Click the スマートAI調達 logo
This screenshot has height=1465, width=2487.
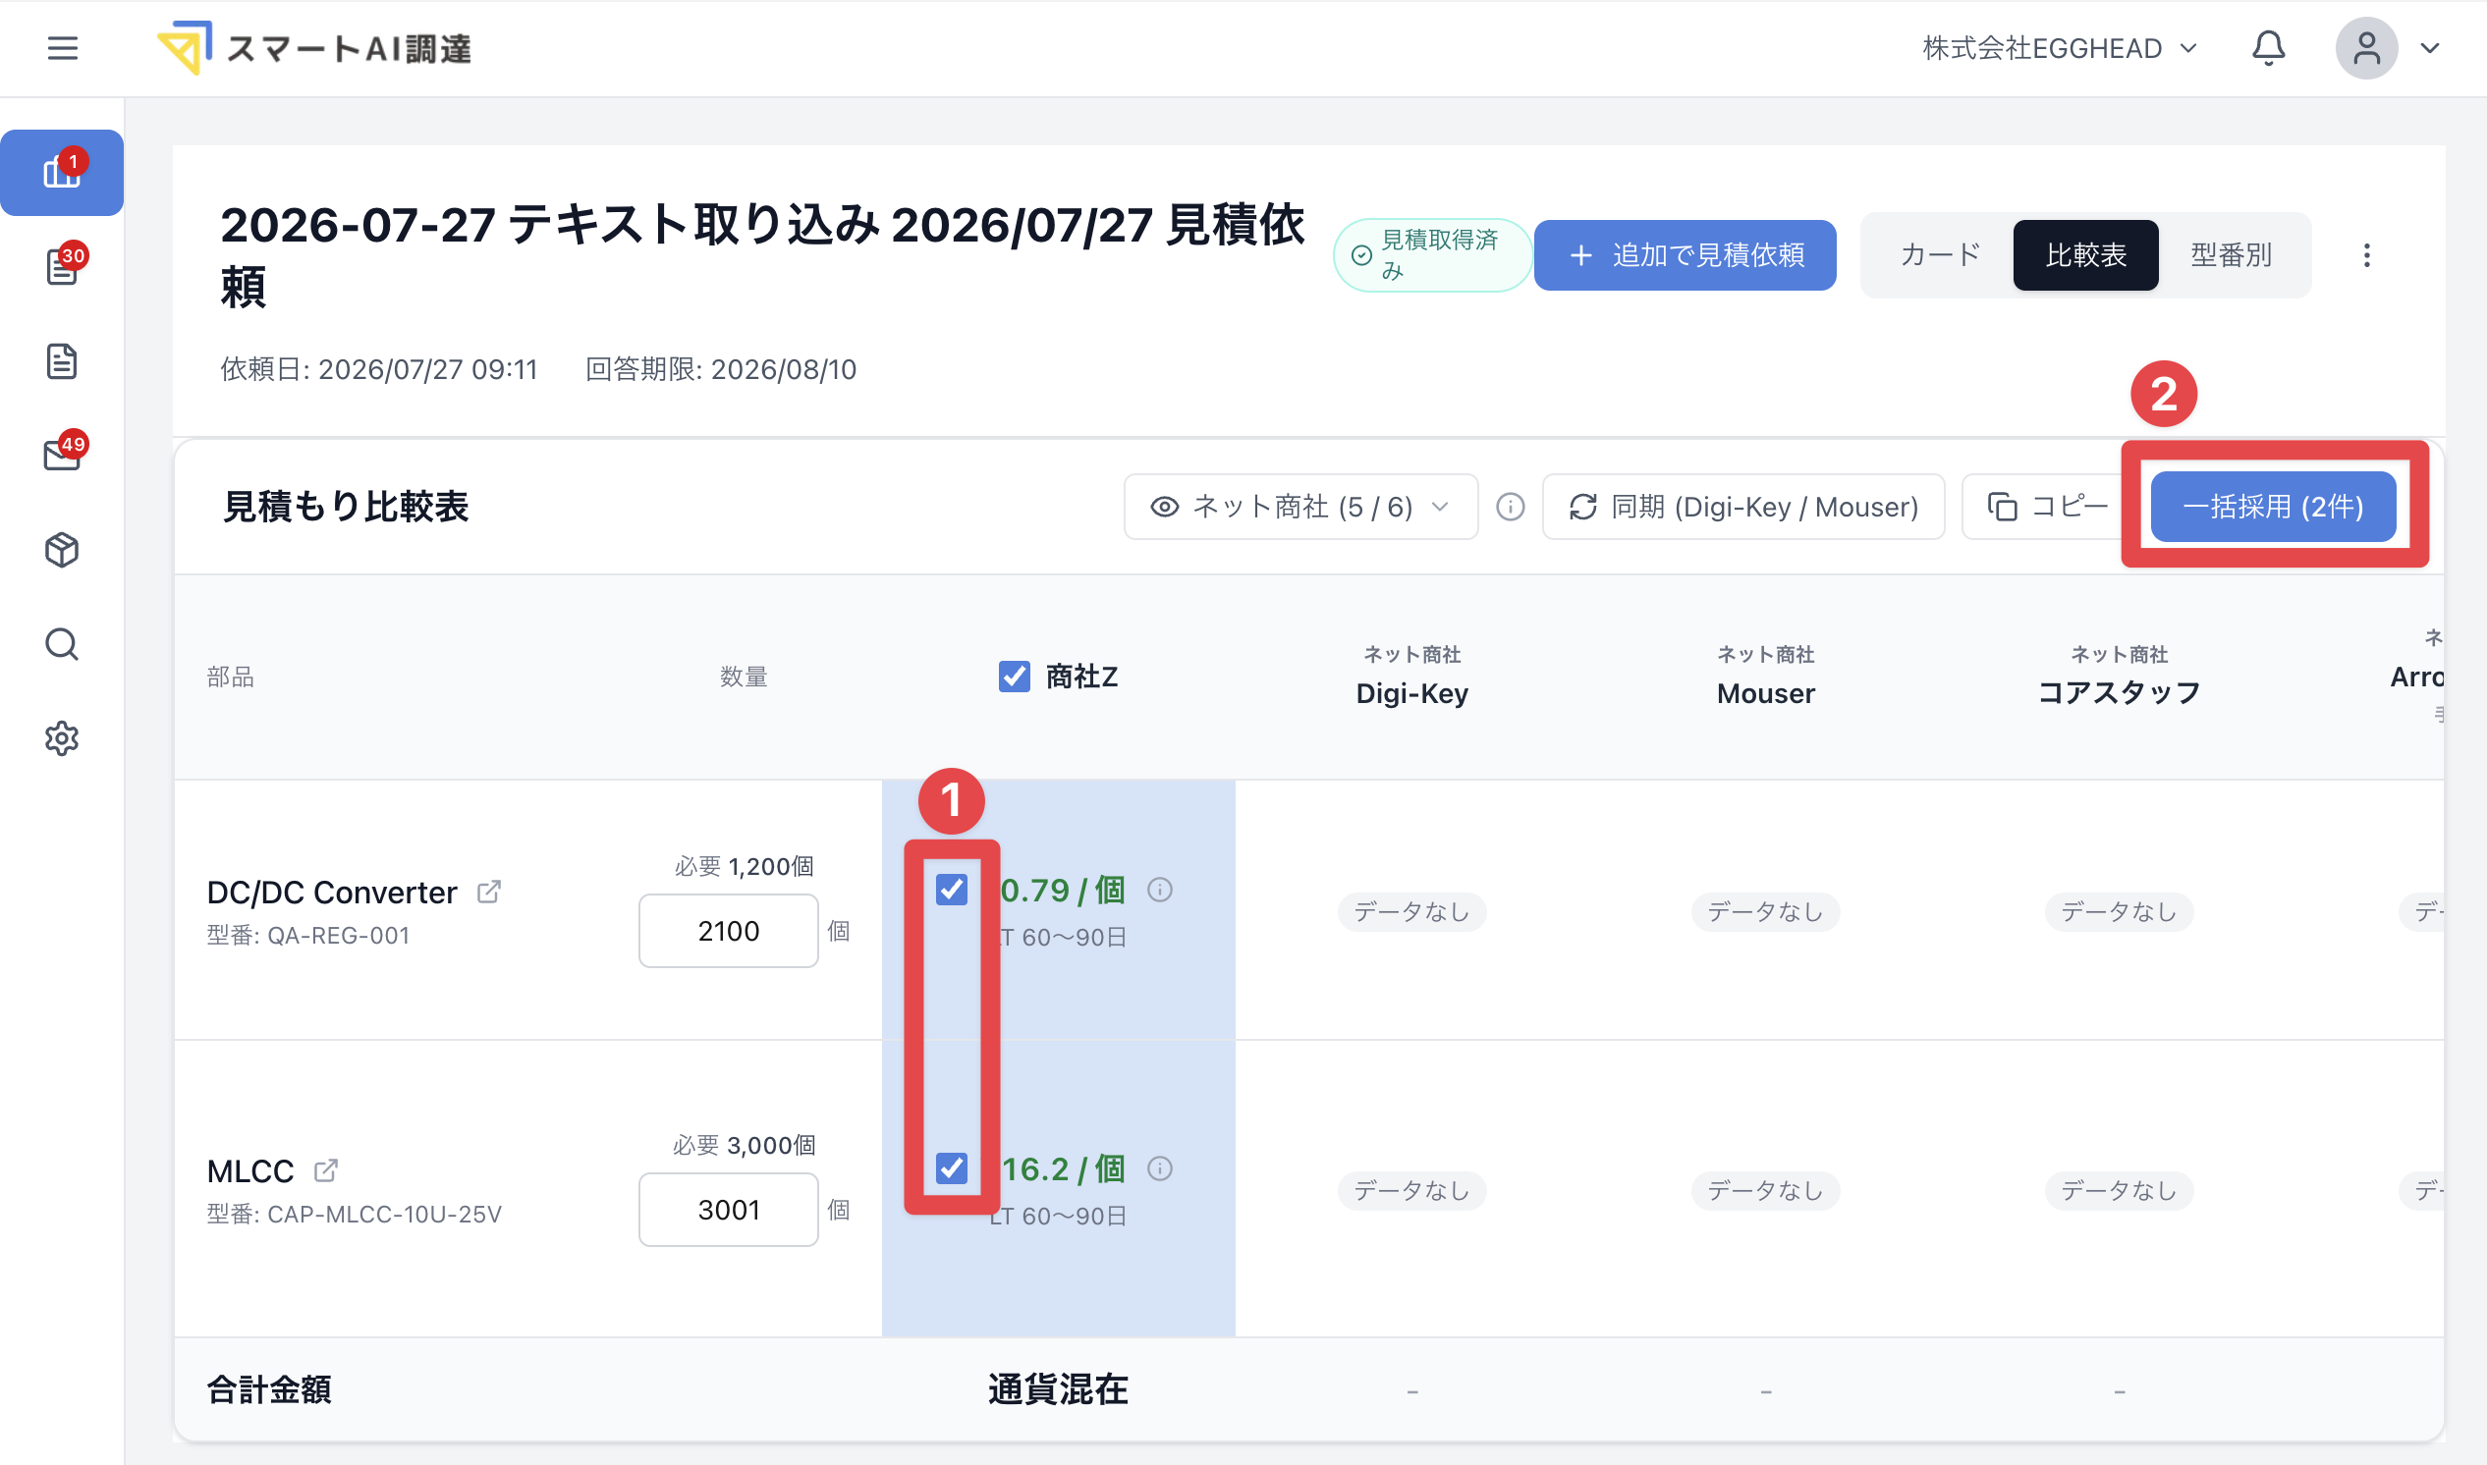click(314, 48)
